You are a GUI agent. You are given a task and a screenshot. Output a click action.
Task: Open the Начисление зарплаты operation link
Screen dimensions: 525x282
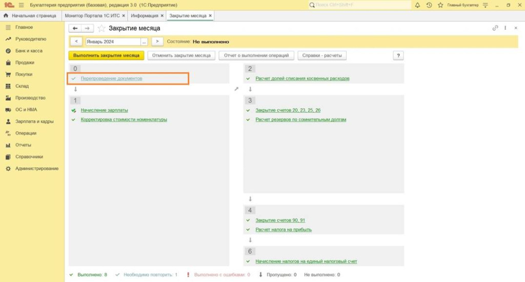[105, 110]
